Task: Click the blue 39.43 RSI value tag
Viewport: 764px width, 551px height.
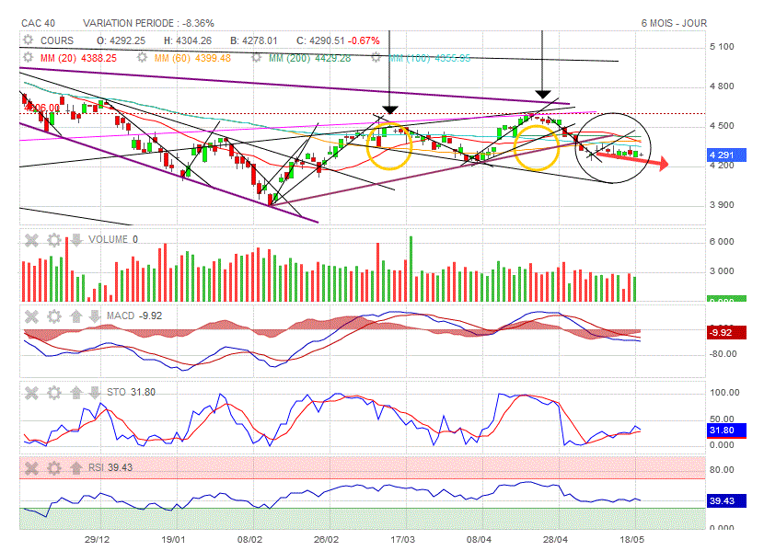Action: point(726,500)
